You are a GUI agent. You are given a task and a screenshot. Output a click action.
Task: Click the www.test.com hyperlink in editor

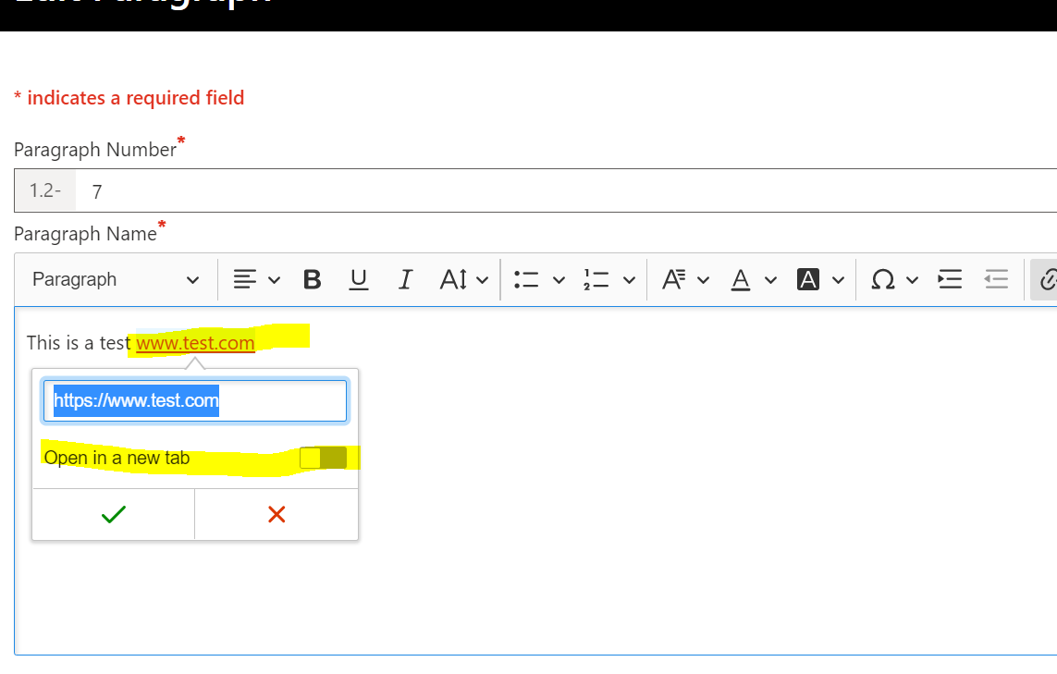tap(195, 343)
